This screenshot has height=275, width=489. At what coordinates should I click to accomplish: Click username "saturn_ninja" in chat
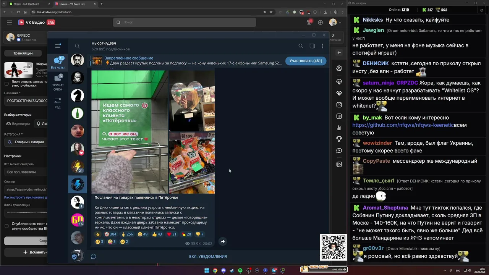tap(378, 83)
